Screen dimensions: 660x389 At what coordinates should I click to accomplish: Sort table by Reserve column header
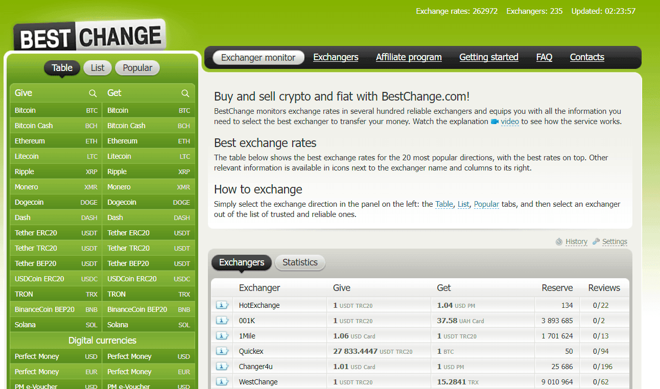coord(557,288)
